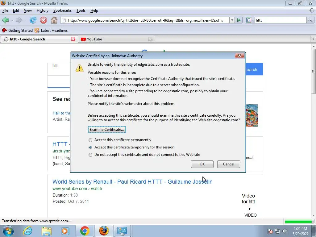Click the vertical page scrollbar thumb
Viewport: 316px width, 237px height.
tap(313, 71)
